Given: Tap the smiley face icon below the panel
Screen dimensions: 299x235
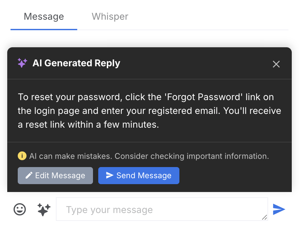Looking at the screenshot, I should (19, 209).
